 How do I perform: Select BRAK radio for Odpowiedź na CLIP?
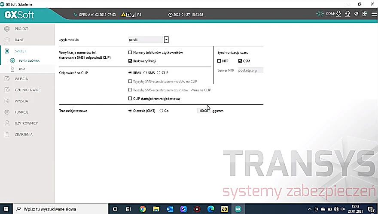pyautogui.click(x=130, y=72)
